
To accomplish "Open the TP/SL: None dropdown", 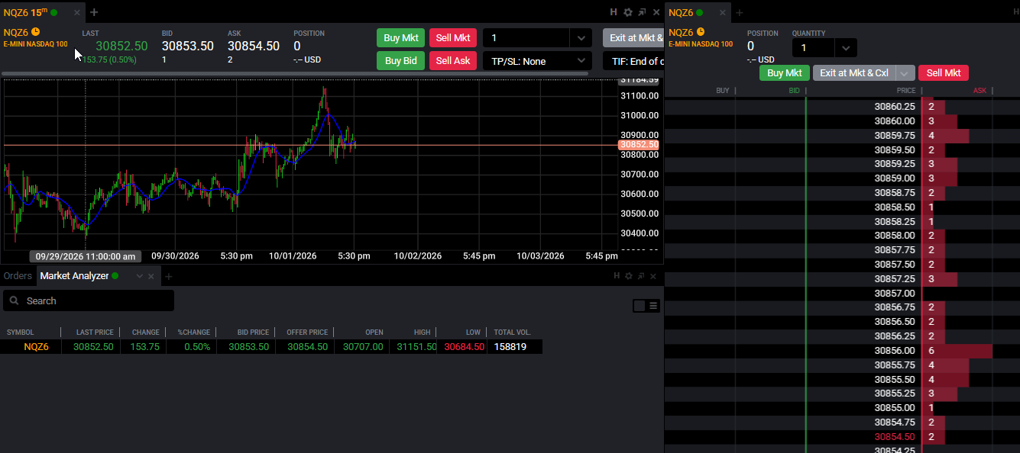I will pyautogui.click(x=538, y=61).
